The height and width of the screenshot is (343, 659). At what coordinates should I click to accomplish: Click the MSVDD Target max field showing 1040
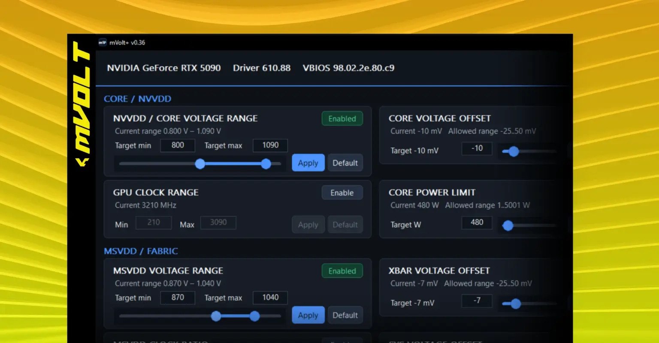(x=270, y=297)
